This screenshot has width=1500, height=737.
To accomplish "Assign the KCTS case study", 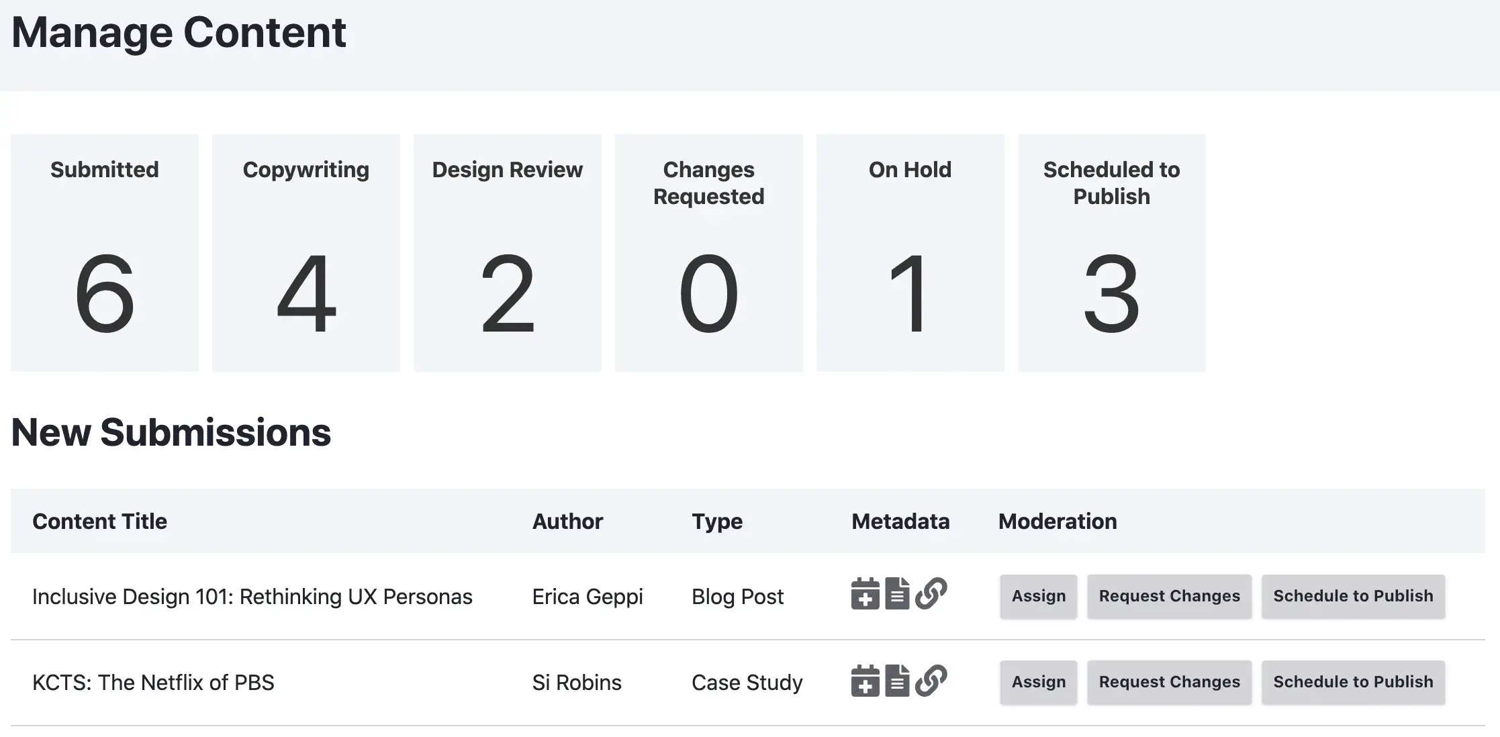I will click(1038, 682).
